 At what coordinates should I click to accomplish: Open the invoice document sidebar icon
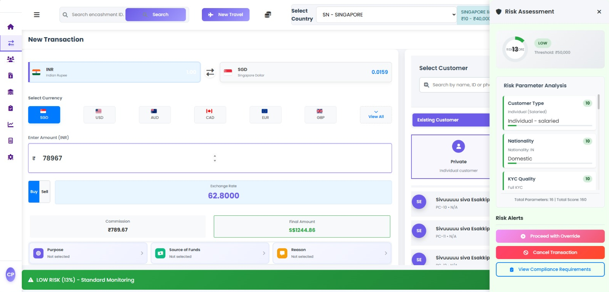tap(11, 75)
